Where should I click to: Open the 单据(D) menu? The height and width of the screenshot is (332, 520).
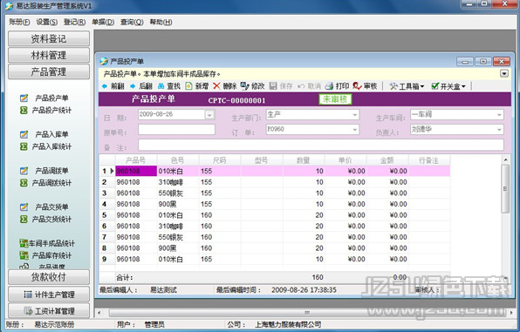pos(103,22)
